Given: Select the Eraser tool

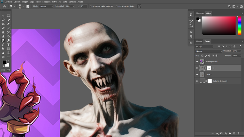Looking at the screenshot, I should (x=3, y=36).
